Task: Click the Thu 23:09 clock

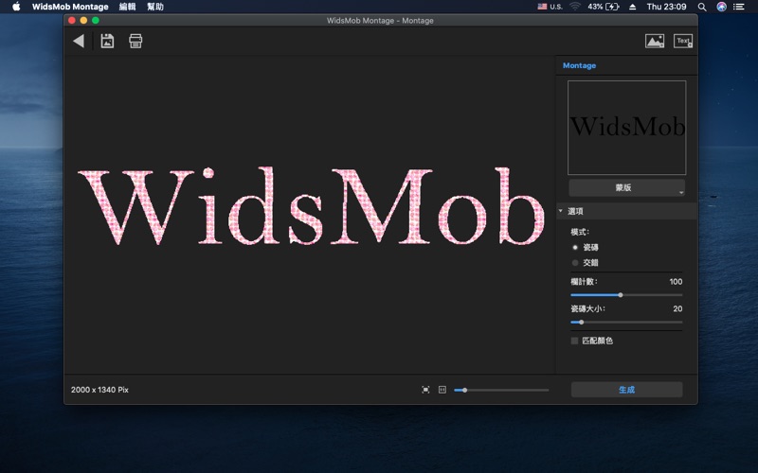Action: (x=666, y=7)
